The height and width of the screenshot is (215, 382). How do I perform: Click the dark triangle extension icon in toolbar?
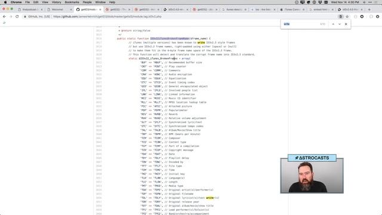point(362,17)
